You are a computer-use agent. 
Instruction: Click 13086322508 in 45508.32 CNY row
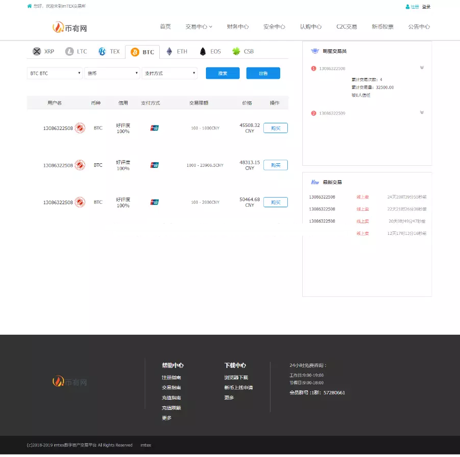point(58,128)
